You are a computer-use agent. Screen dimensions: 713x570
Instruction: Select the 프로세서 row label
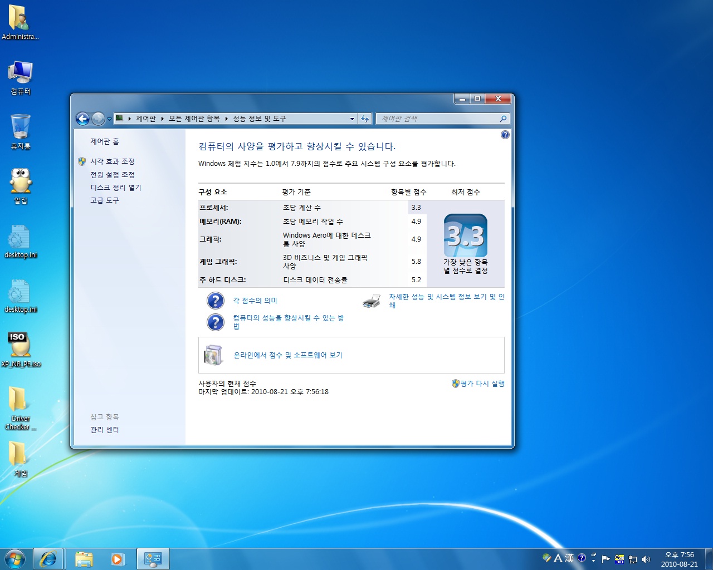[x=214, y=208]
